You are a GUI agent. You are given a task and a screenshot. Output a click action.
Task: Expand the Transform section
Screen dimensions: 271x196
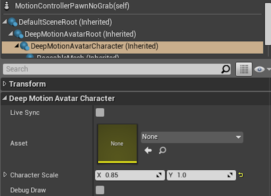[x=5, y=84]
